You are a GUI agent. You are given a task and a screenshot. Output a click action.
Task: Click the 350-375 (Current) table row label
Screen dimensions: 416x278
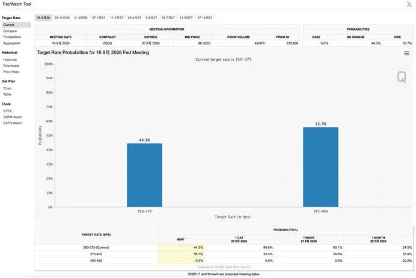click(x=96, y=247)
